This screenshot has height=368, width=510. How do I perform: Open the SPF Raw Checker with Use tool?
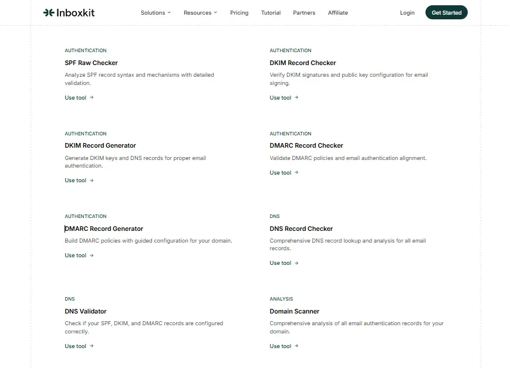[76, 98]
